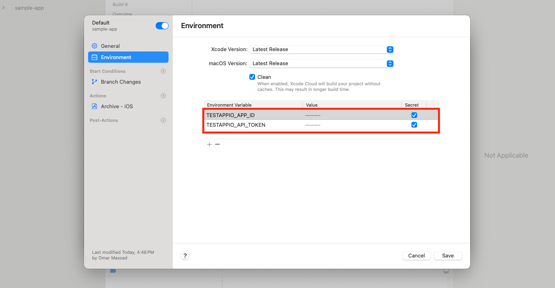This screenshot has width=555, height=288.
Task: Add a Post-Action with plus icon
Action: 163,120
